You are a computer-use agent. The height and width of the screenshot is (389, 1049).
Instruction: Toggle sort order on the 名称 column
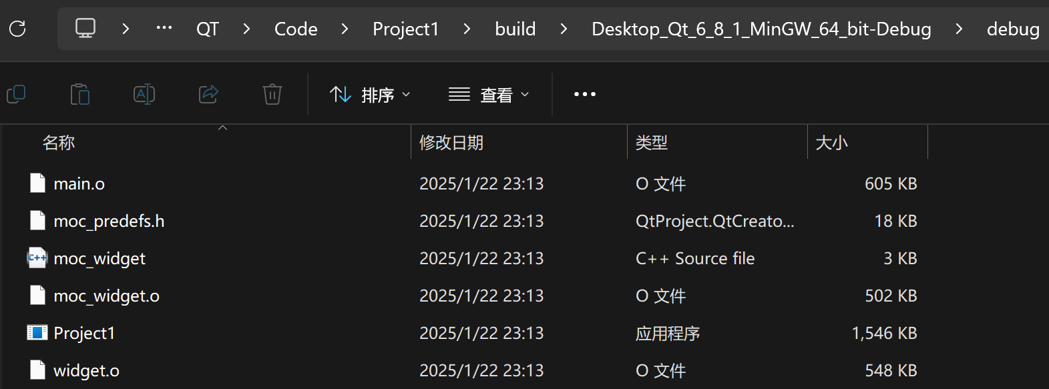coord(59,142)
